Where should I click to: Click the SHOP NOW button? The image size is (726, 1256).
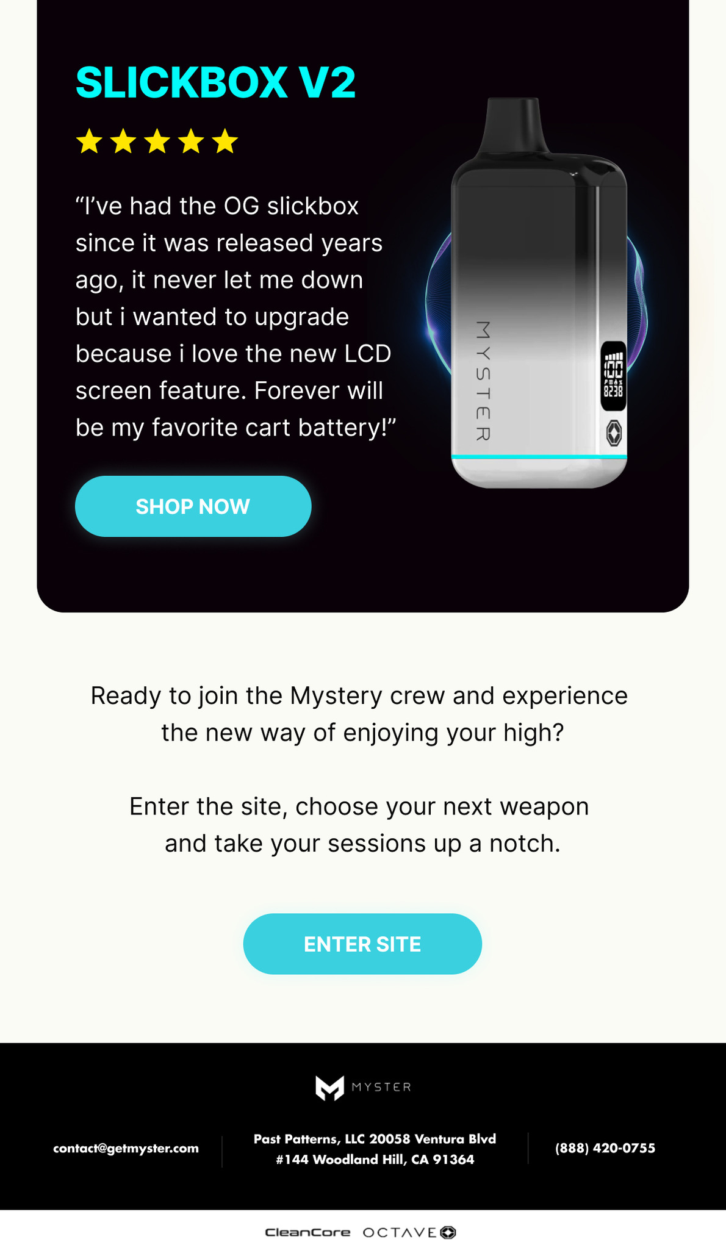point(193,506)
